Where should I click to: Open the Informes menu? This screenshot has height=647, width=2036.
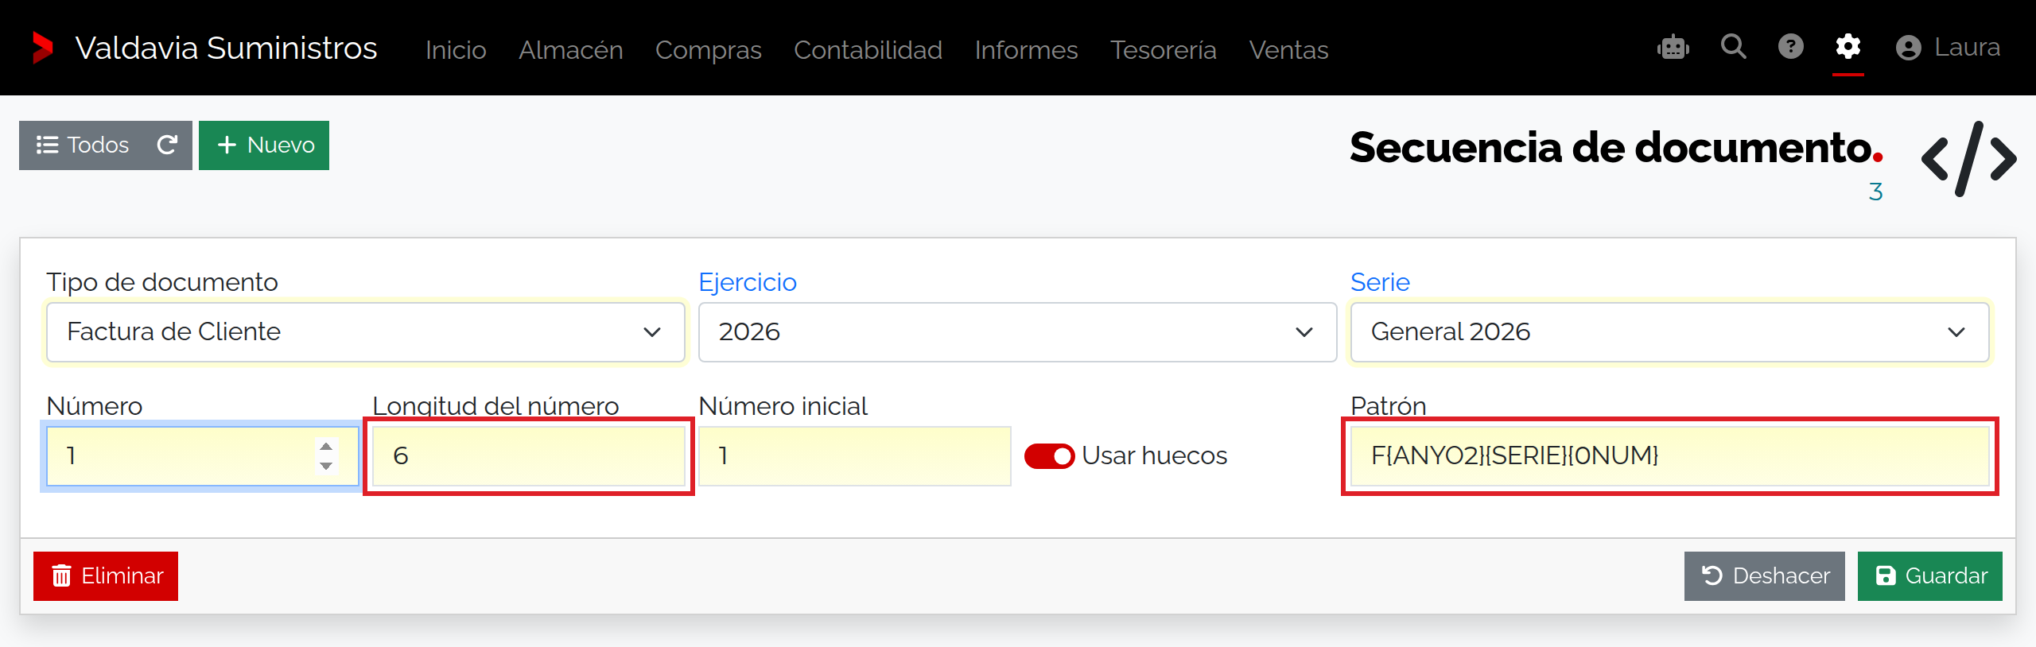(x=1027, y=49)
